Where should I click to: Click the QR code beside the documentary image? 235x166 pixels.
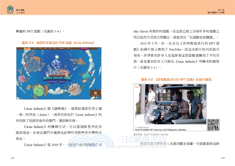click(214, 125)
